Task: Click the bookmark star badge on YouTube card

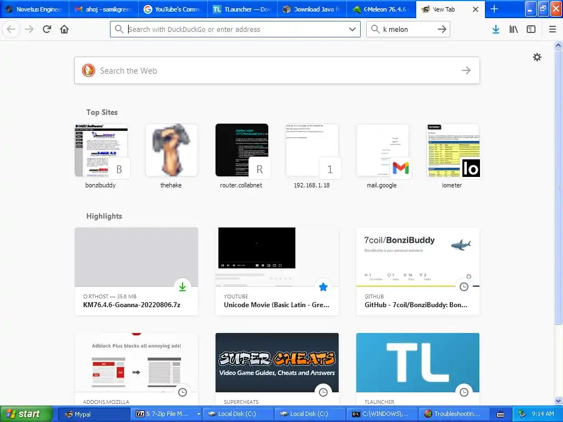Action: pos(323,287)
